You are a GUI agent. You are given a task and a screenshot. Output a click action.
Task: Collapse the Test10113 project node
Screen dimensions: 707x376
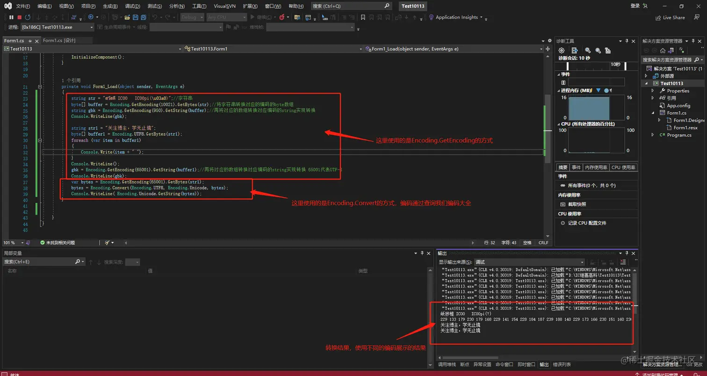[x=646, y=83]
